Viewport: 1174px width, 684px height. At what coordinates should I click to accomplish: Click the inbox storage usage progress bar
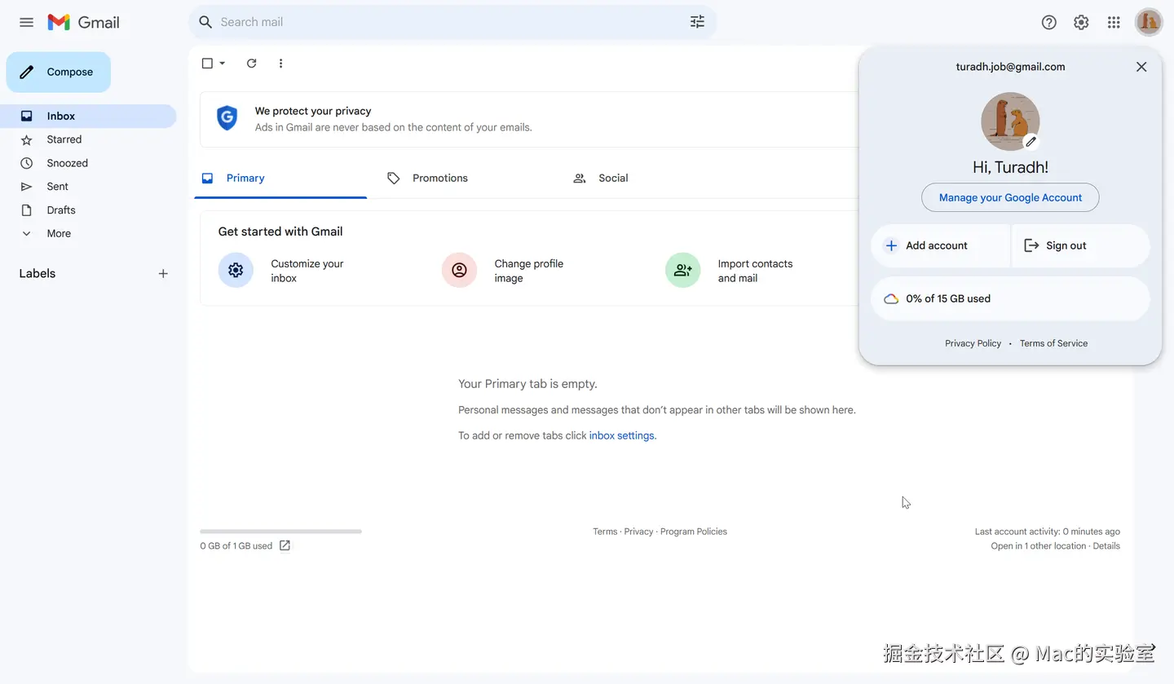pos(280,532)
